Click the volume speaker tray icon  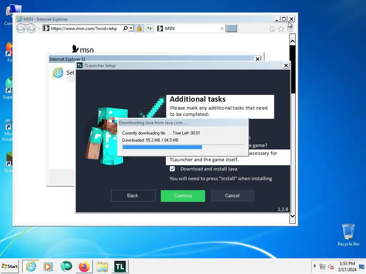(x=331, y=266)
